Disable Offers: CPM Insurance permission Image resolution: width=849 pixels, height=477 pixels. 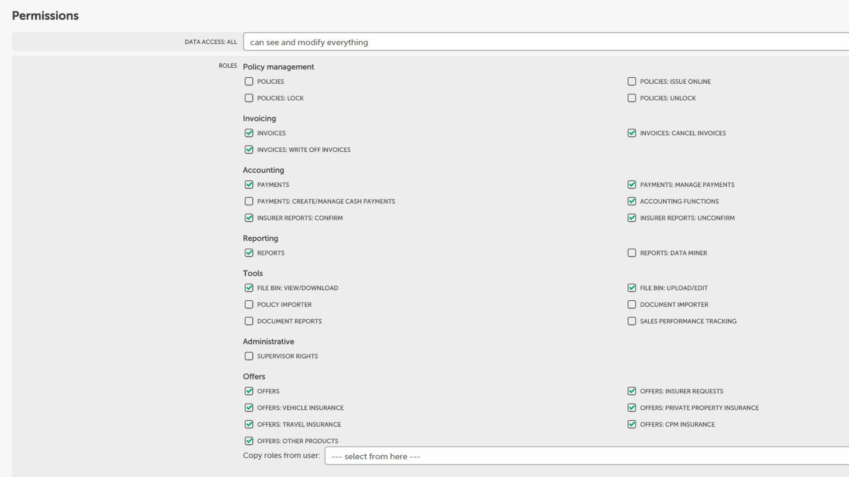click(x=632, y=425)
